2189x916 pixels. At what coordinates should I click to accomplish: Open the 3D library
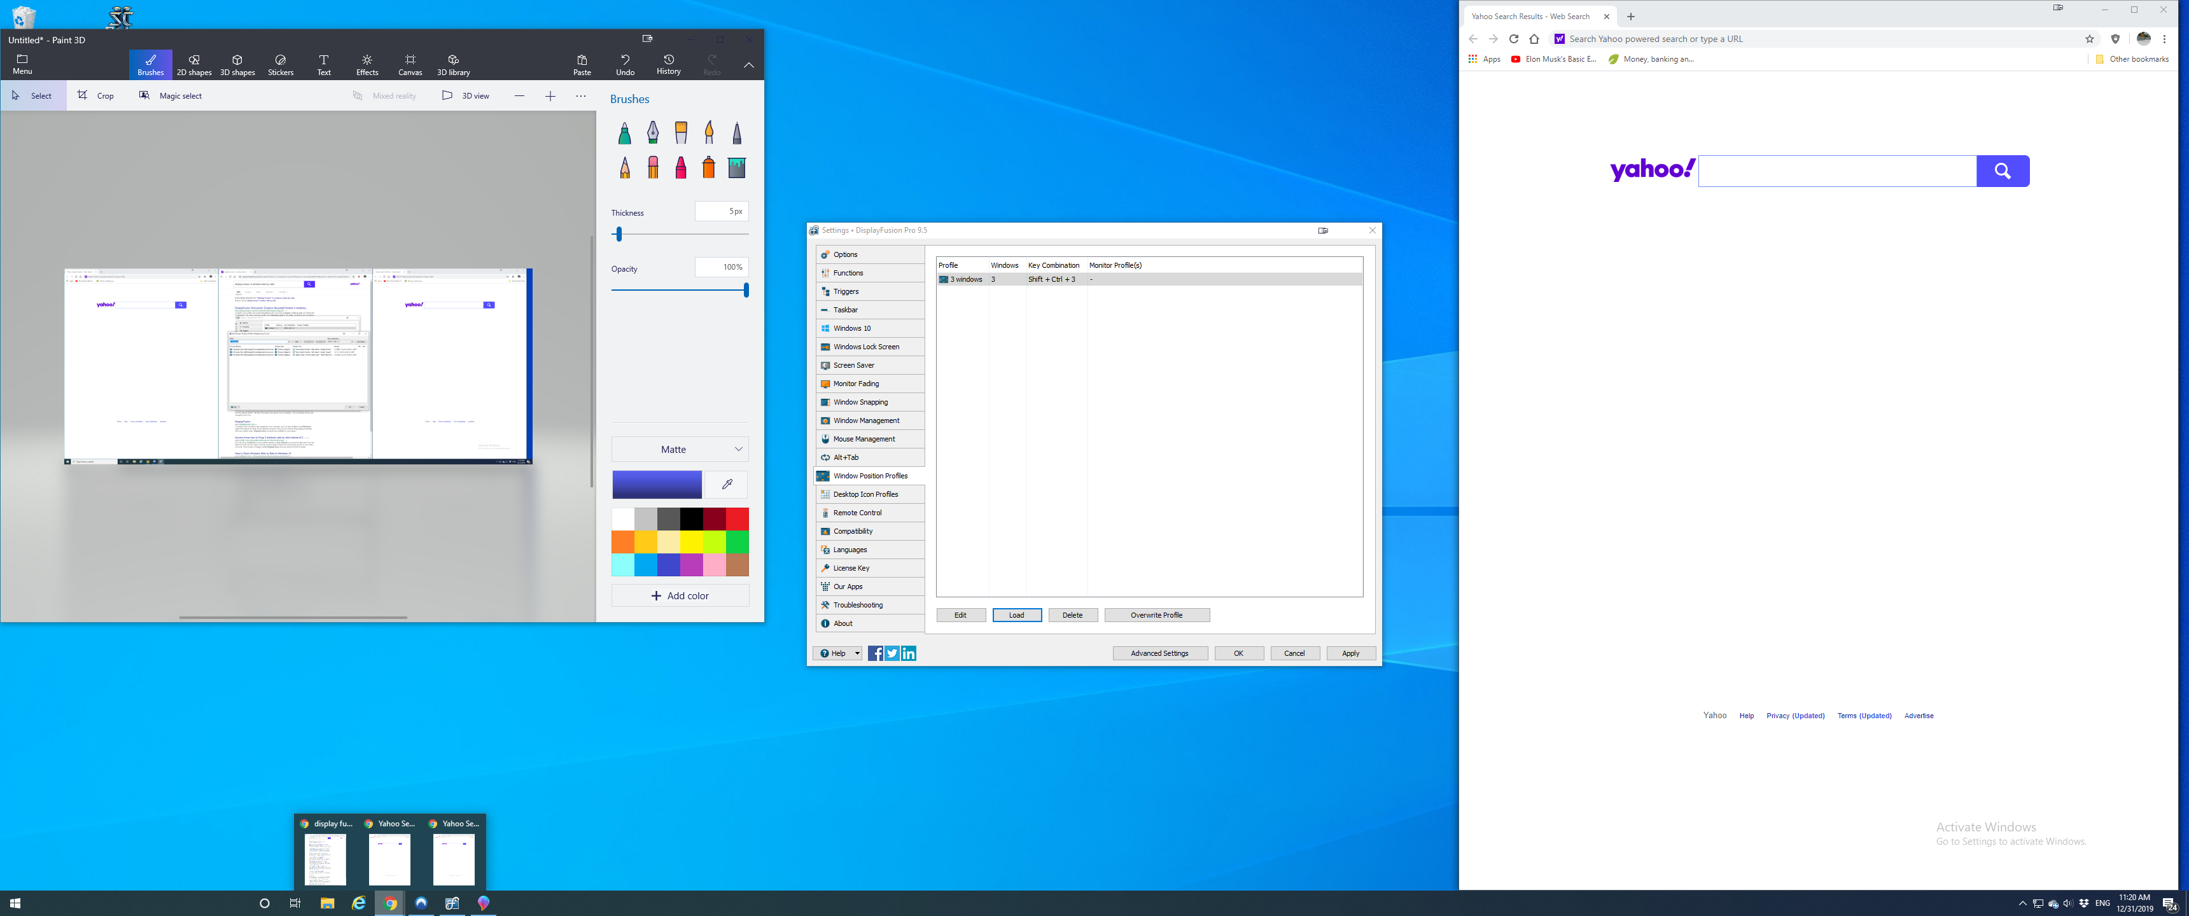[x=453, y=65]
